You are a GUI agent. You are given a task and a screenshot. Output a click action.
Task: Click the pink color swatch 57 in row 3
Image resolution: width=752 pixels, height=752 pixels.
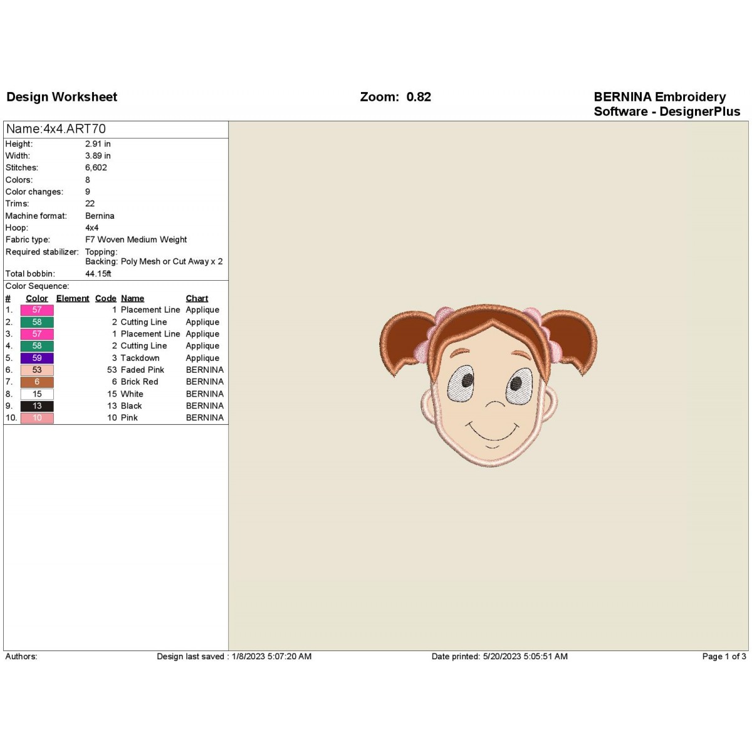pyautogui.click(x=37, y=334)
